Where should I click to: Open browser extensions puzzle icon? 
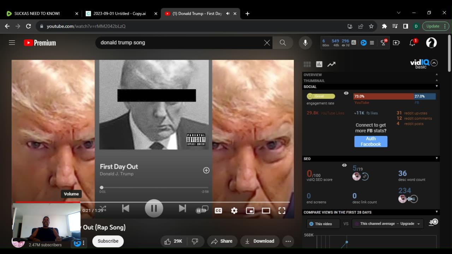385,26
